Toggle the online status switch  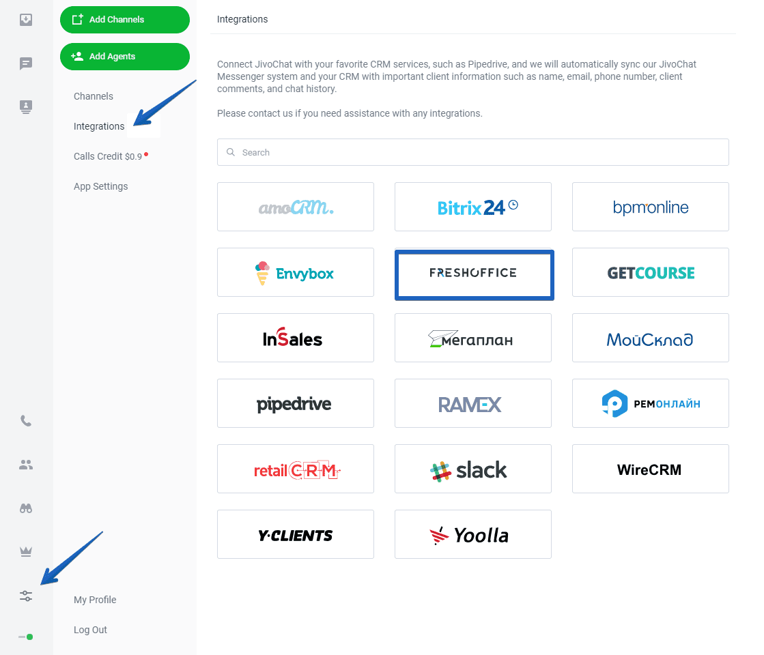click(26, 637)
